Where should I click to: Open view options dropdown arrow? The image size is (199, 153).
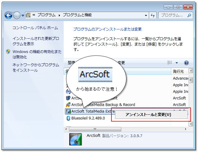click(x=177, y=63)
